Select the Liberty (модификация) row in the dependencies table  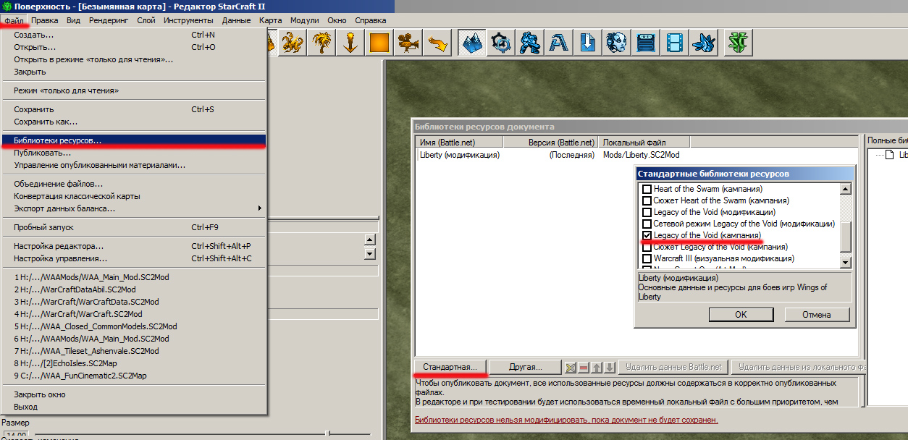[636, 155]
